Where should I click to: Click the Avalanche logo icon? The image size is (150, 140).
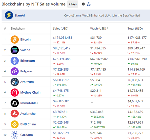(x=14, y=114)
